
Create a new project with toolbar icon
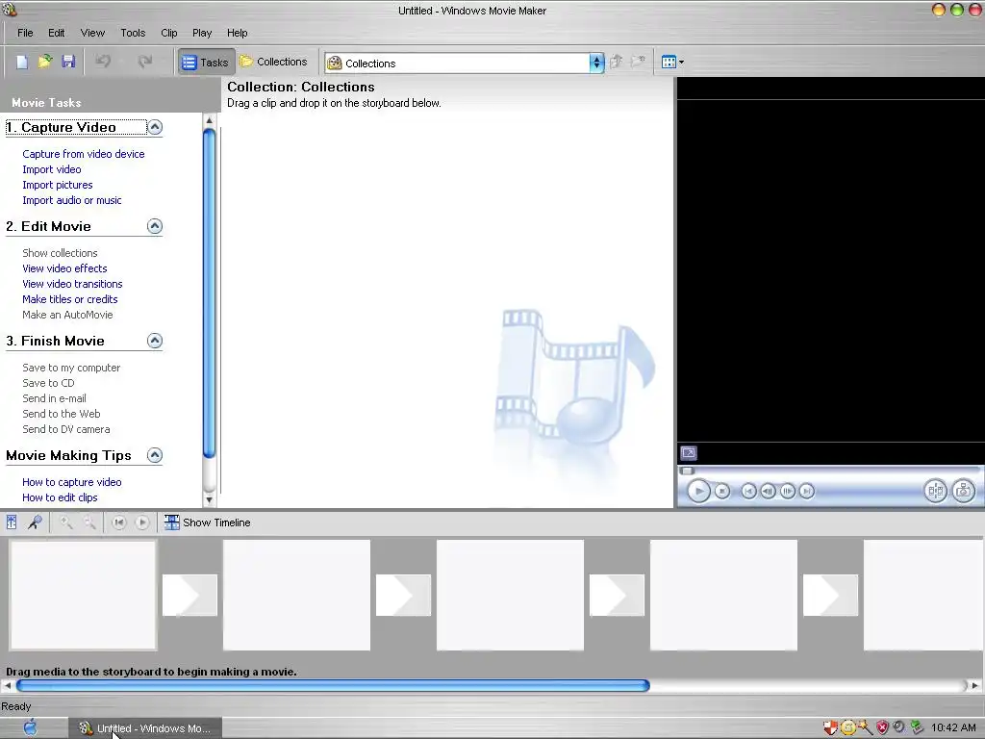click(22, 62)
